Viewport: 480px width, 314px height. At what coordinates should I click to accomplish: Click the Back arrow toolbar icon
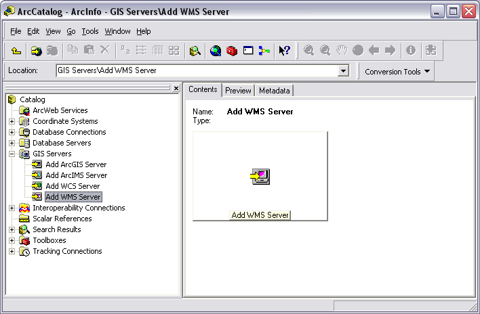point(374,50)
